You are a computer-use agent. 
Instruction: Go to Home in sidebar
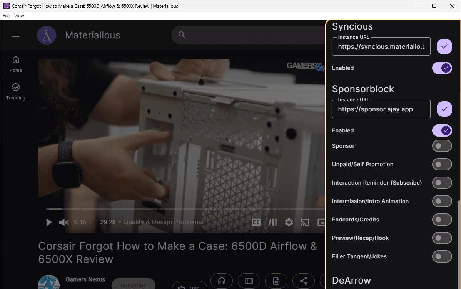[15, 64]
